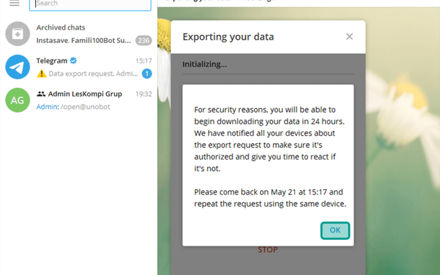Click the verified badge next to Telegram
The height and width of the screenshot is (275, 440).
click(73, 61)
